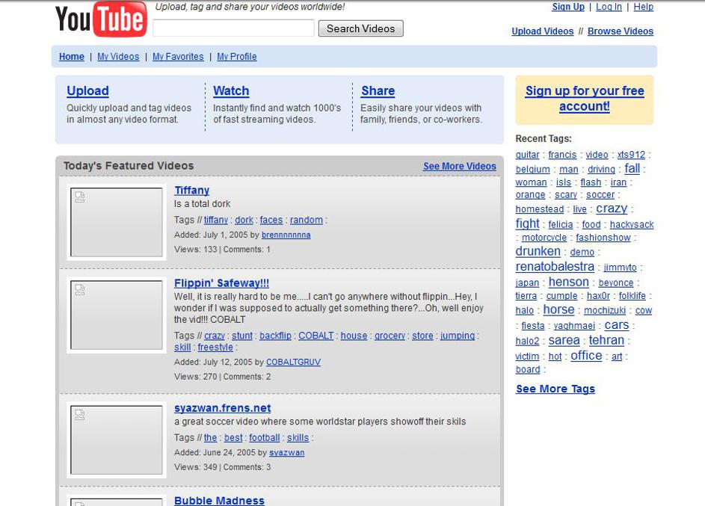Viewport: 705px width, 506px height.
Task: Switch to the My Favorites tab
Action: pyautogui.click(x=178, y=57)
